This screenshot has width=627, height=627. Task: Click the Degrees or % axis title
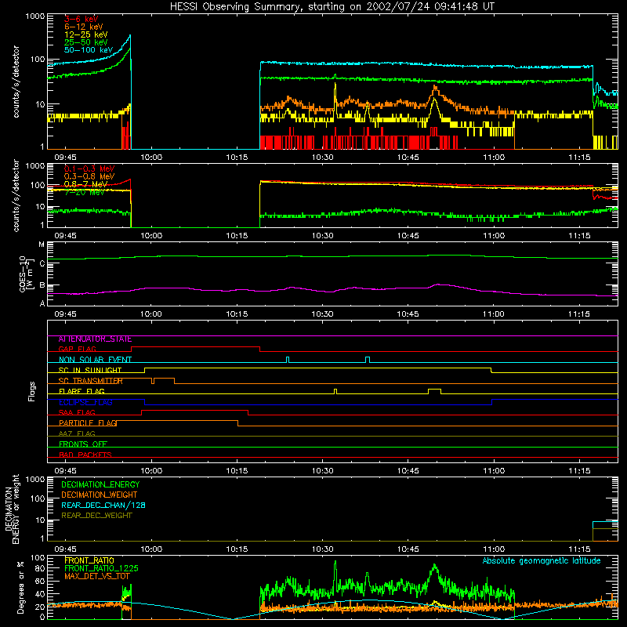pos(21,588)
